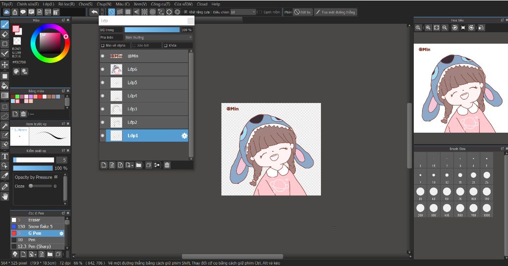508x266 pixels.
Task: Zoom out on the navigator preview
Action: pyautogui.click(x=445, y=28)
